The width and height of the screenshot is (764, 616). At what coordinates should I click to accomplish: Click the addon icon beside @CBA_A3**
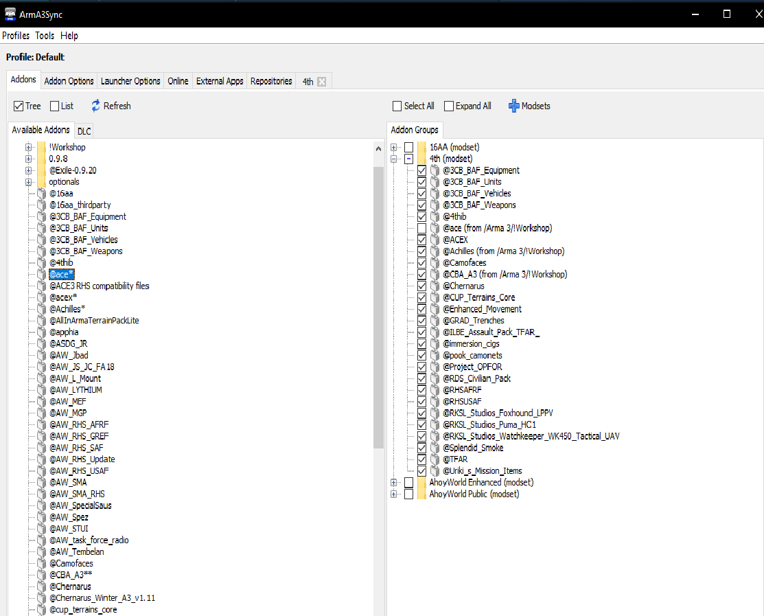tap(42, 575)
